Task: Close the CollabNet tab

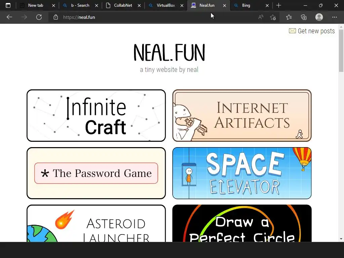Action: (139, 5)
